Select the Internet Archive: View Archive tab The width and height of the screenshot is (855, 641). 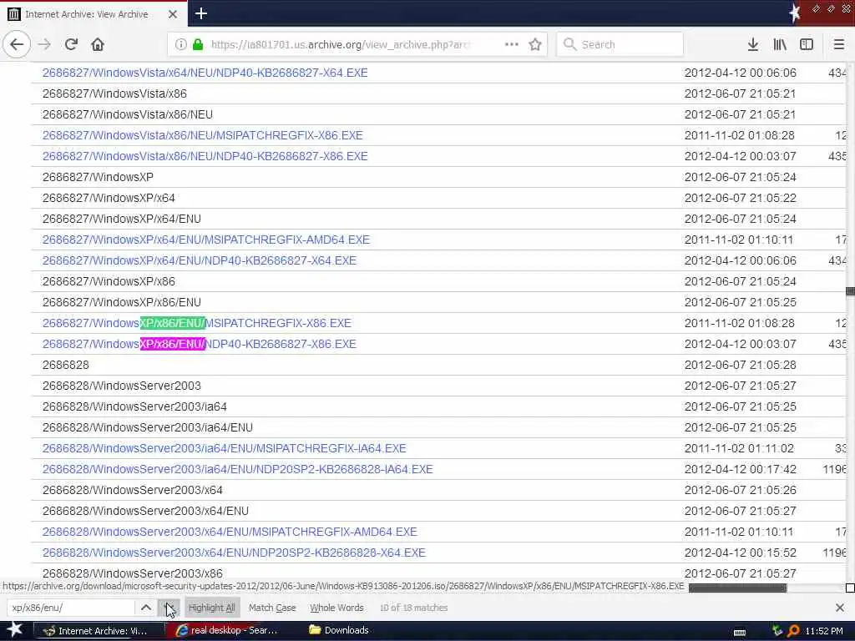tap(94, 14)
